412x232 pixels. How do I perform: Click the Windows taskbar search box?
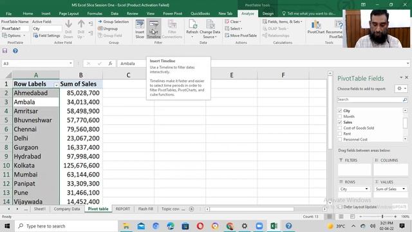coord(66,226)
